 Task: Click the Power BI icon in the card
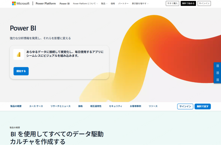[x=19, y=54]
